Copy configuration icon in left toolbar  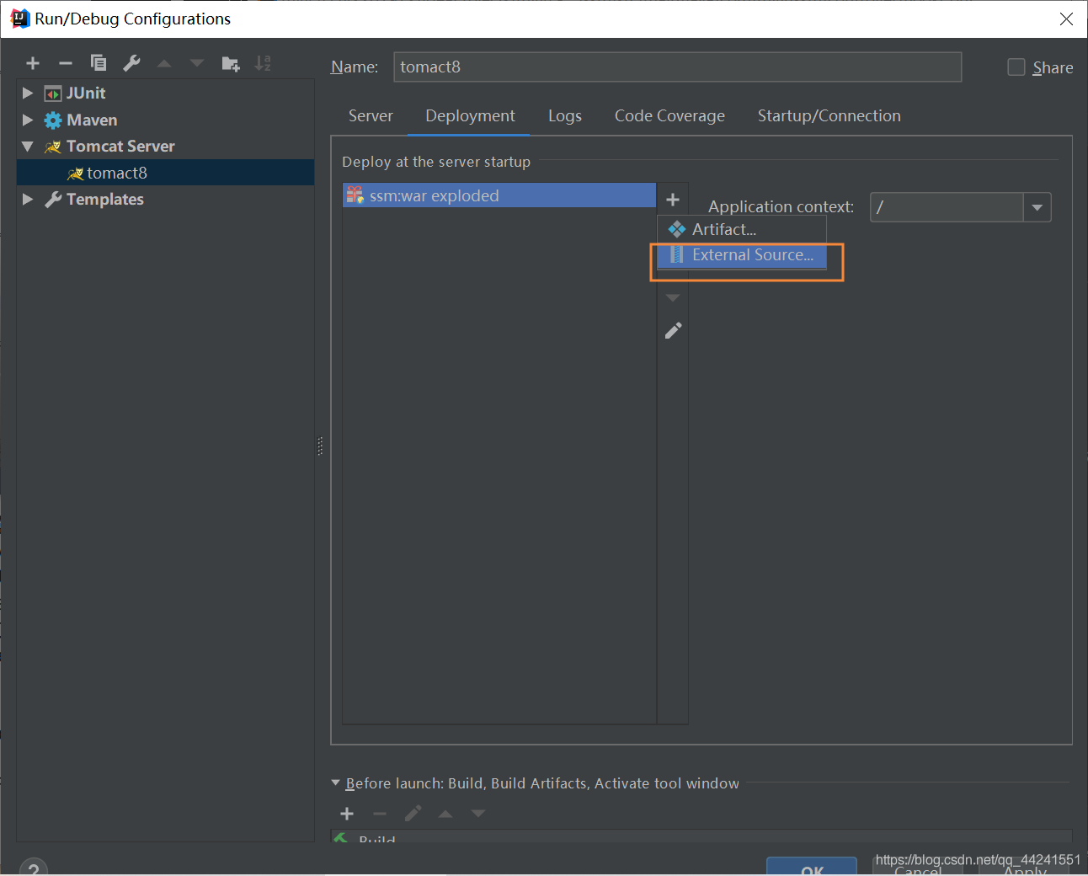pyautogui.click(x=99, y=63)
